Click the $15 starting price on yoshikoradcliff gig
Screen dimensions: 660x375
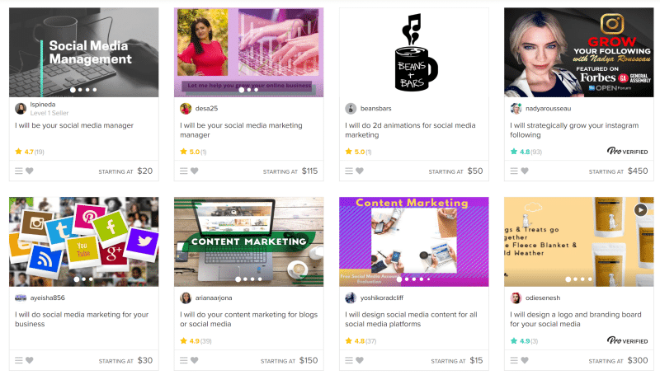tap(476, 360)
